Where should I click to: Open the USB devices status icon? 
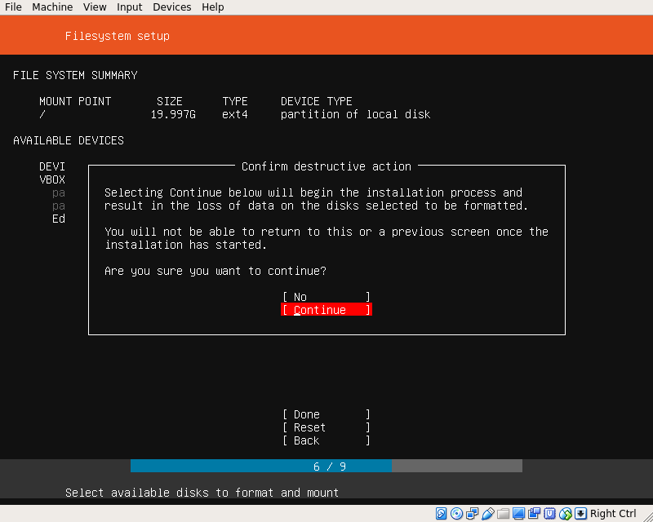[488, 514]
